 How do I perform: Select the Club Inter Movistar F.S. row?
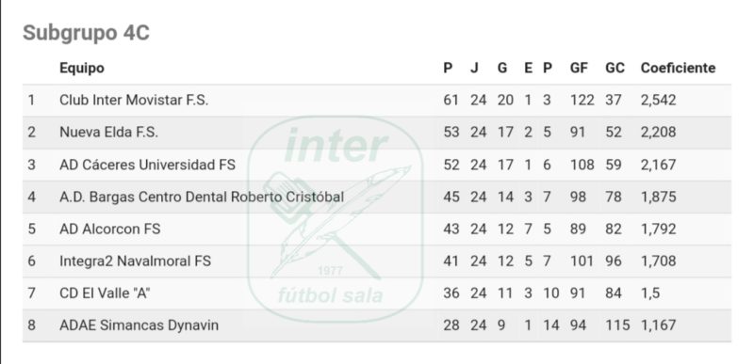[x=376, y=101]
